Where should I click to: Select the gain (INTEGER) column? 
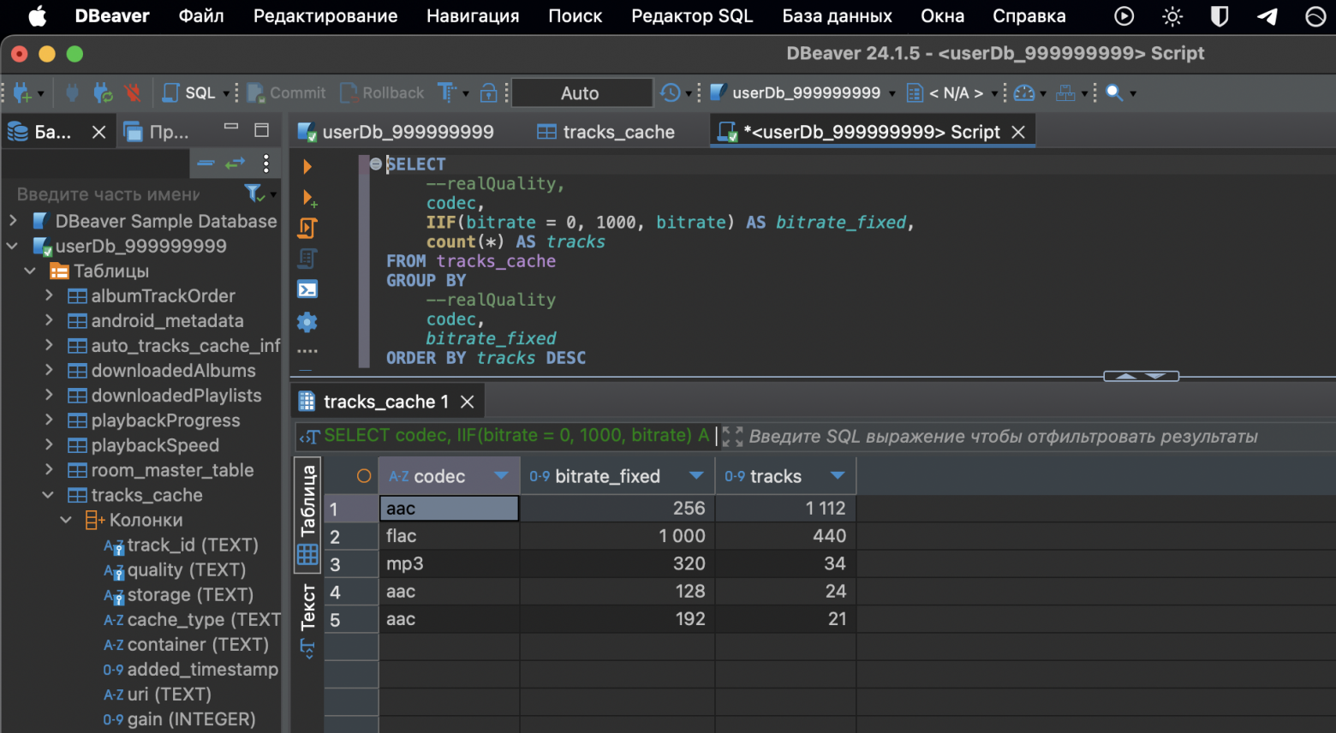coord(190,719)
